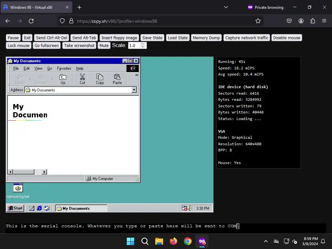This screenshot has height=249, width=332.
Task: List all tabs with the Firefox dropdown arrow
Action: click(x=226, y=7)
